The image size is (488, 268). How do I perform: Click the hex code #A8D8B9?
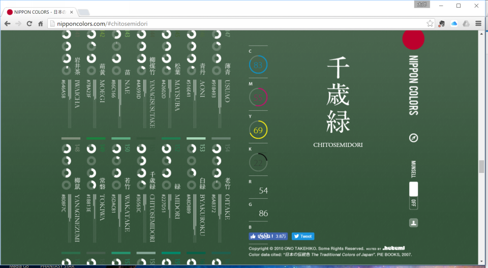click(188, 204)
